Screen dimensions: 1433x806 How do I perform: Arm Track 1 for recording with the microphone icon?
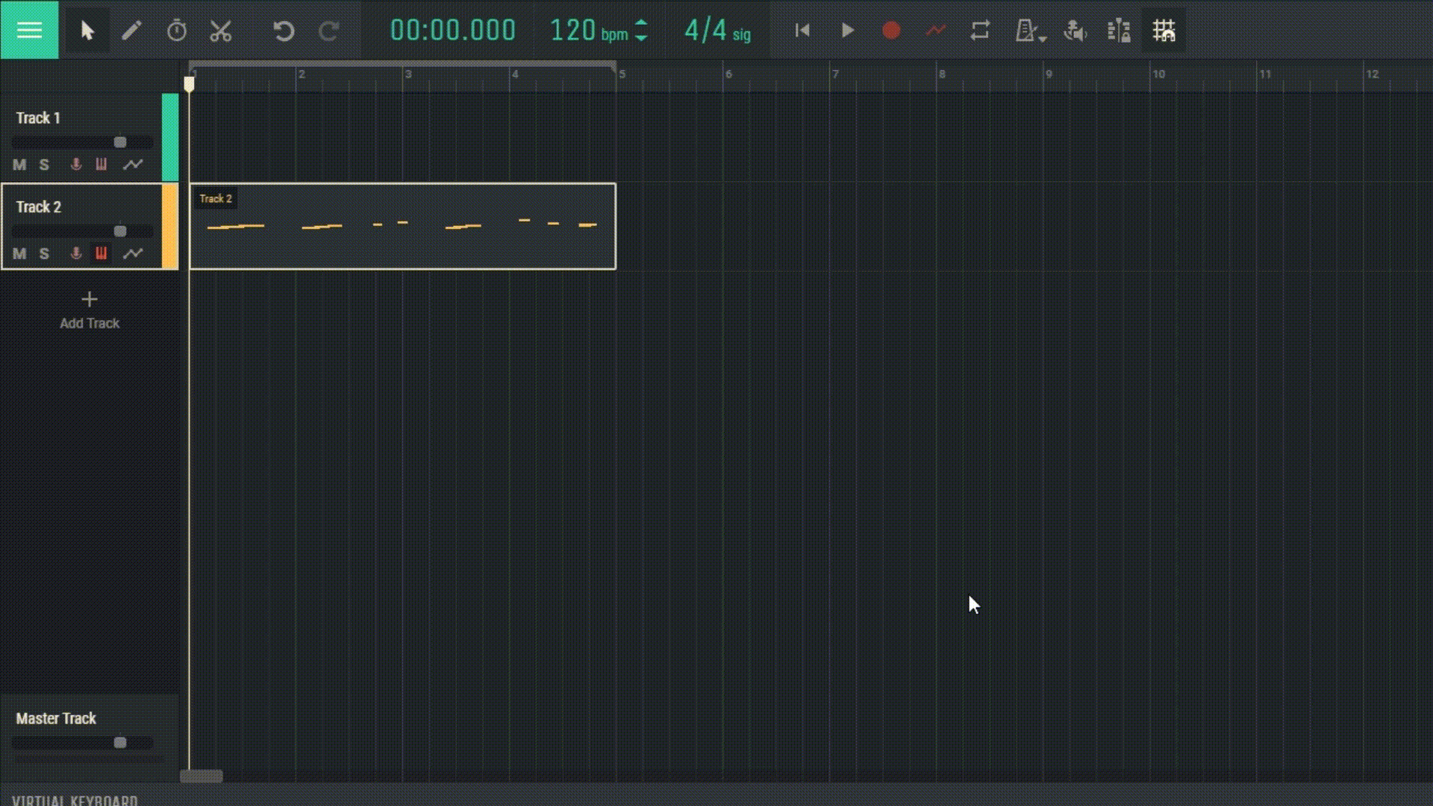75,164
